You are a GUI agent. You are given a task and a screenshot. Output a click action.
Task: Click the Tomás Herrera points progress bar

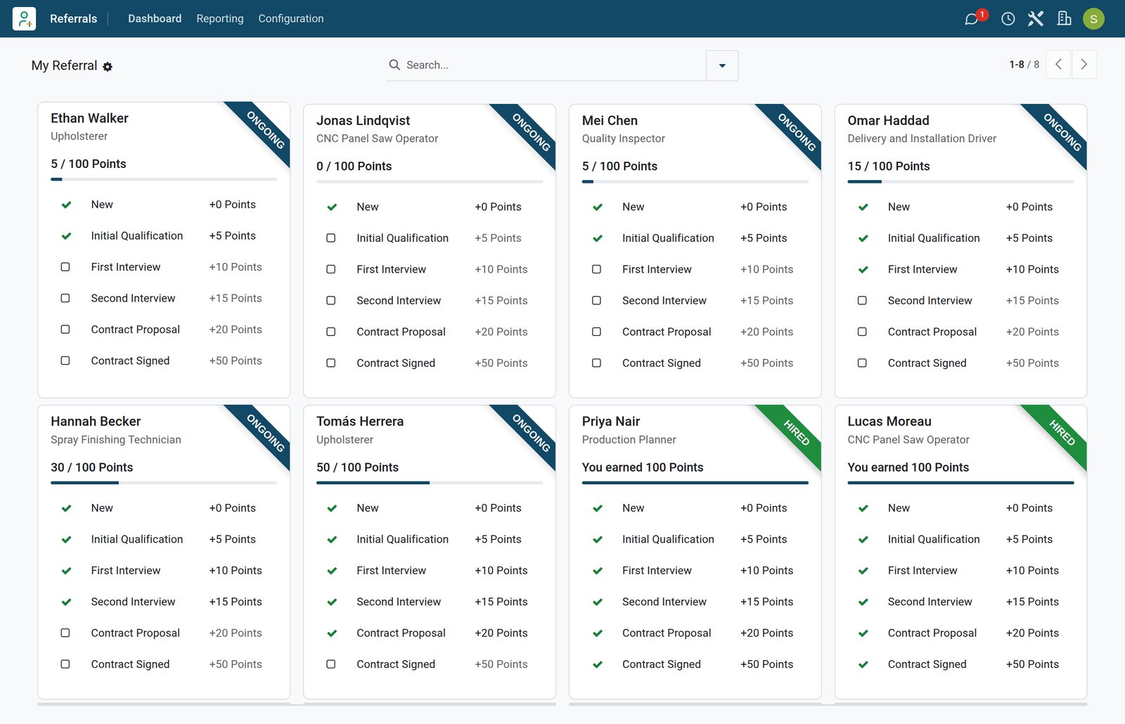(x=430, y=483)
